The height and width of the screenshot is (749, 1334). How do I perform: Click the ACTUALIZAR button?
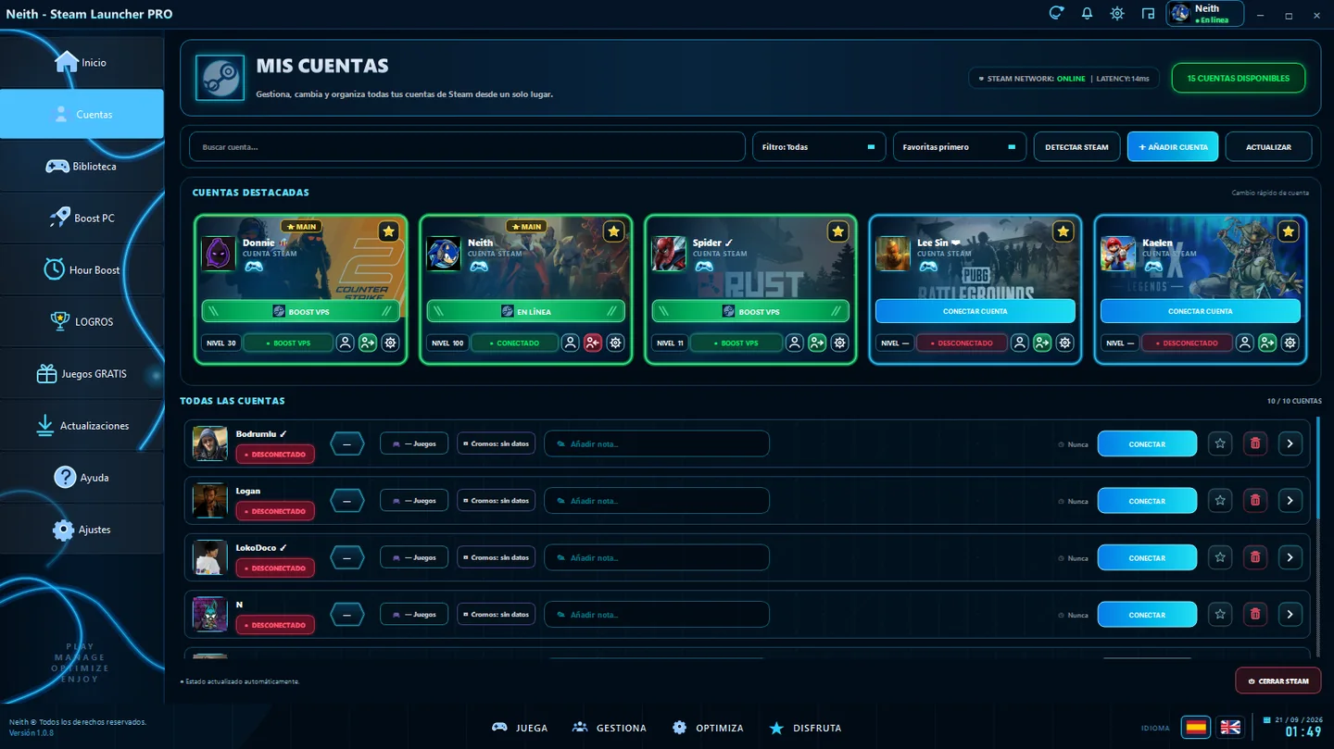click(x=1268, y=146)
